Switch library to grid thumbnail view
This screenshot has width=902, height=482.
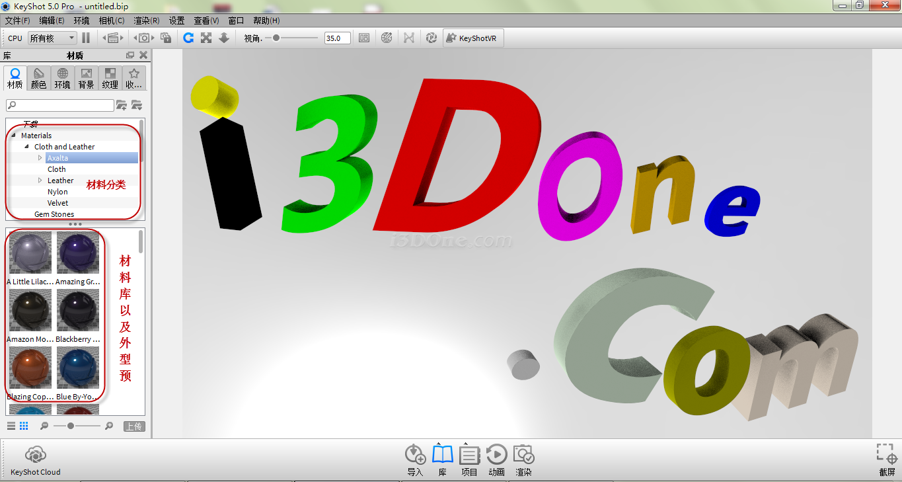24,426
